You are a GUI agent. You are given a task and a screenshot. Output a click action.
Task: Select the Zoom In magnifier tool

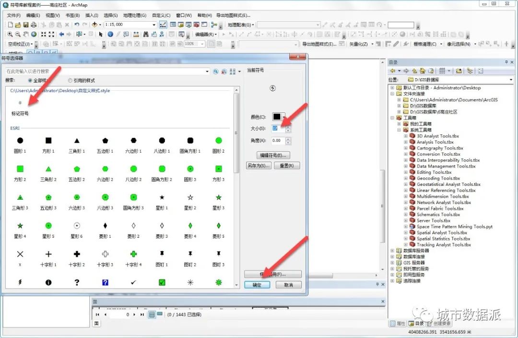(x=10, y=34)
